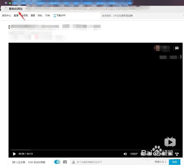184x165 pixels.
Task: Click the video progress bar
Action: (95, 150)
